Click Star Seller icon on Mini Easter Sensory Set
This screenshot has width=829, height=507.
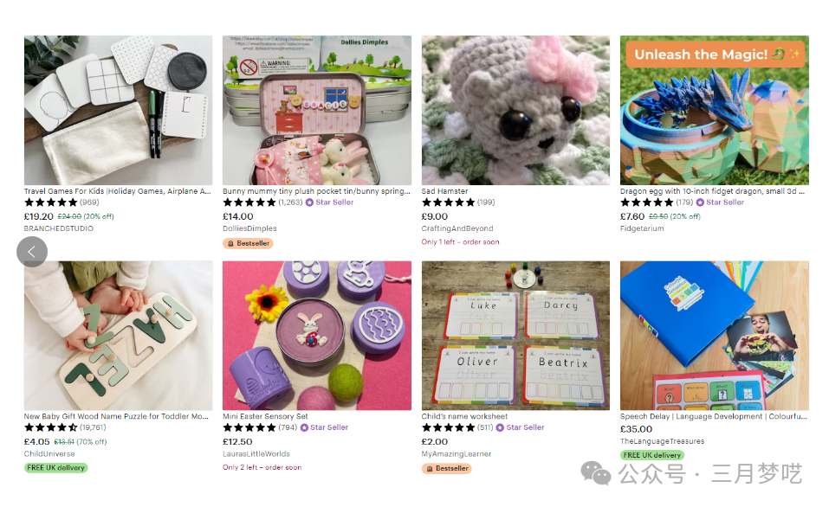pos(304,427)
